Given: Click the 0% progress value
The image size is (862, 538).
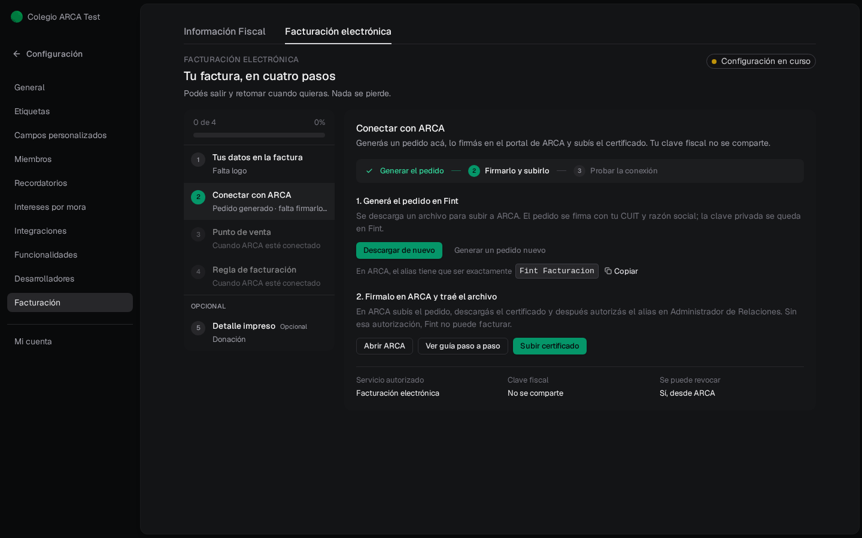Looking at the screenshot, I should 320,123.
